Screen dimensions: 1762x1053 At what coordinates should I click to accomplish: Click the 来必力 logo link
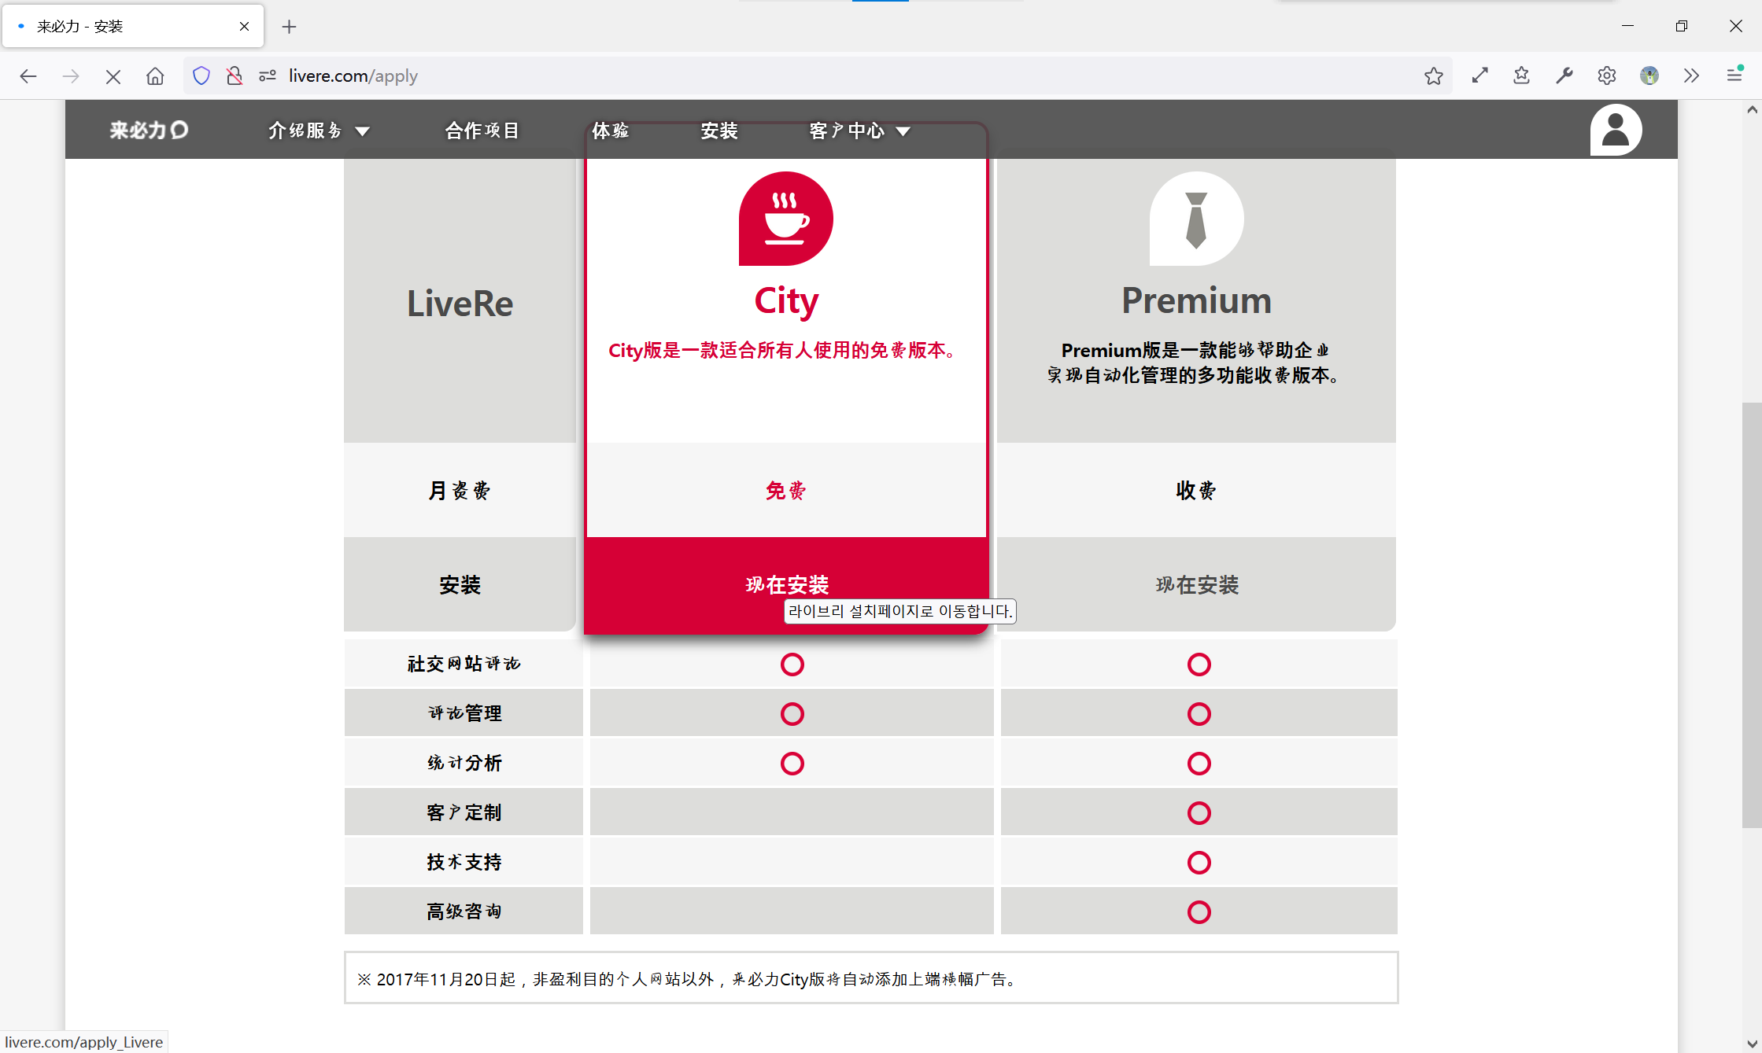(x=148, y=131)
